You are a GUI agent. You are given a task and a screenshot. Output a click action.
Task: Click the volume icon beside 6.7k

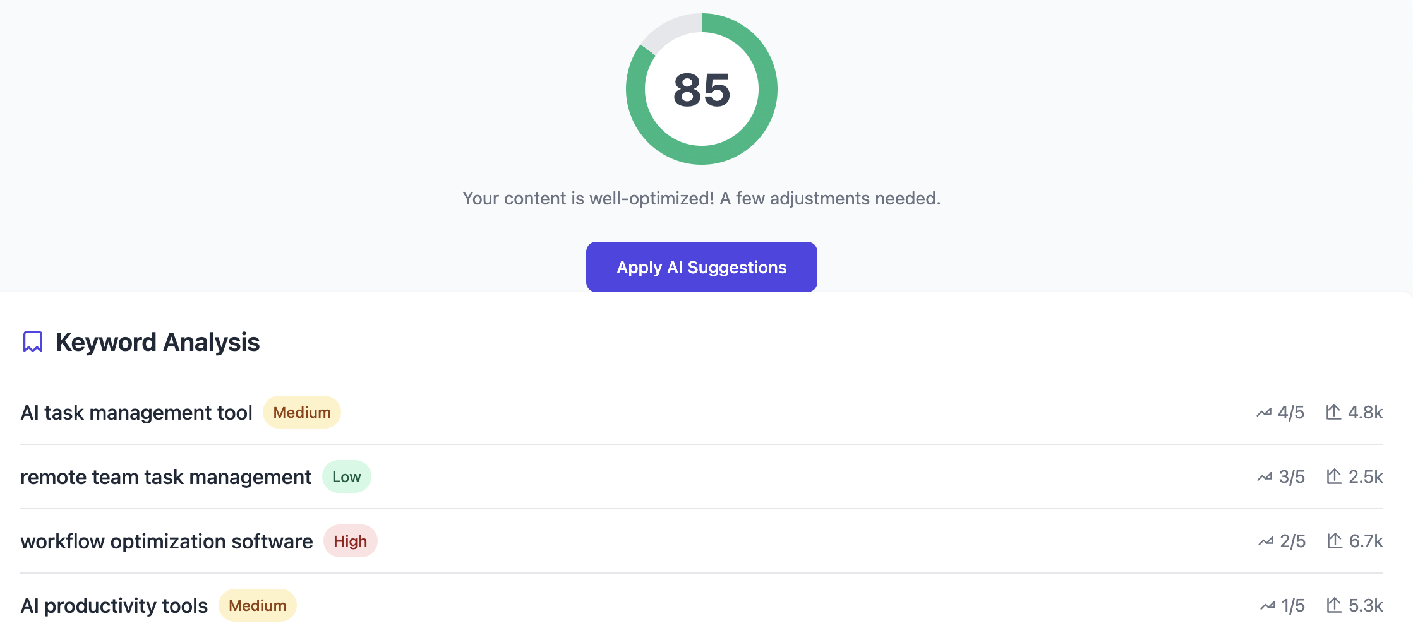1335,541
